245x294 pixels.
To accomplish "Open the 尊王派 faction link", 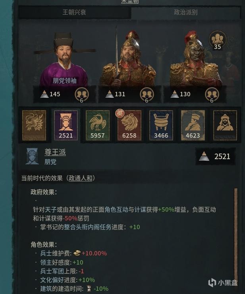I will click(55, 152).
